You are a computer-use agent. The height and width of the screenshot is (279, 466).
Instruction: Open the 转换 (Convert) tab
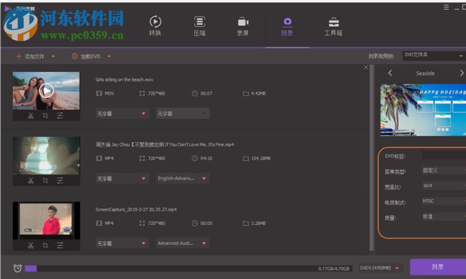(x=155, y=26)
